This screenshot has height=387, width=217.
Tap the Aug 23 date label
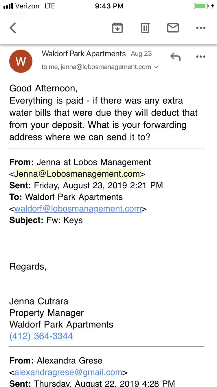pyautogui.click(x=141, y=54)
